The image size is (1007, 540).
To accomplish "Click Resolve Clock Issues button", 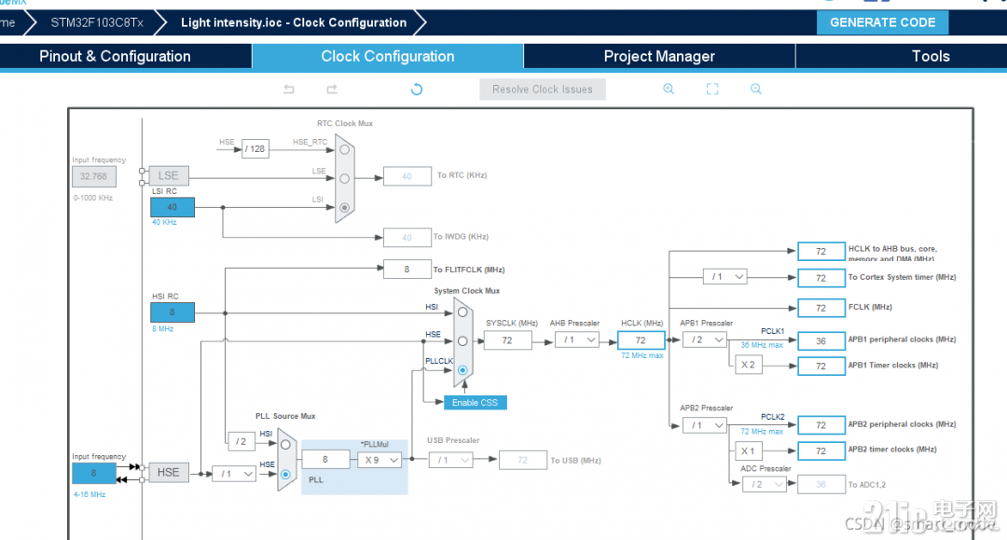I will tap(543, 90).
